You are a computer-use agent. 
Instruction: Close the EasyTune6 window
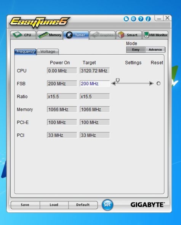[x=167, y=18]
